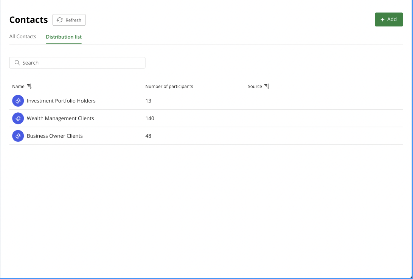Viewport: 413px width, 279px height.
Task: Switch to the All Contacts tab
Action: [23, 36]
